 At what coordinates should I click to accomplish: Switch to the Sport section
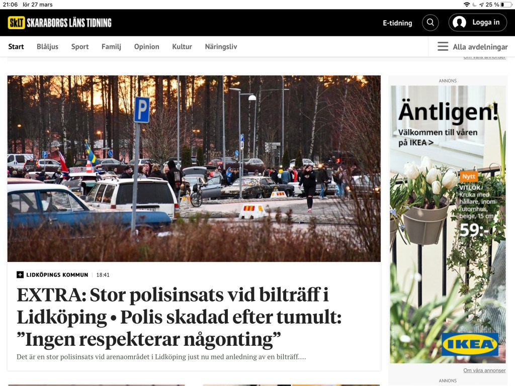coord(80,47)
